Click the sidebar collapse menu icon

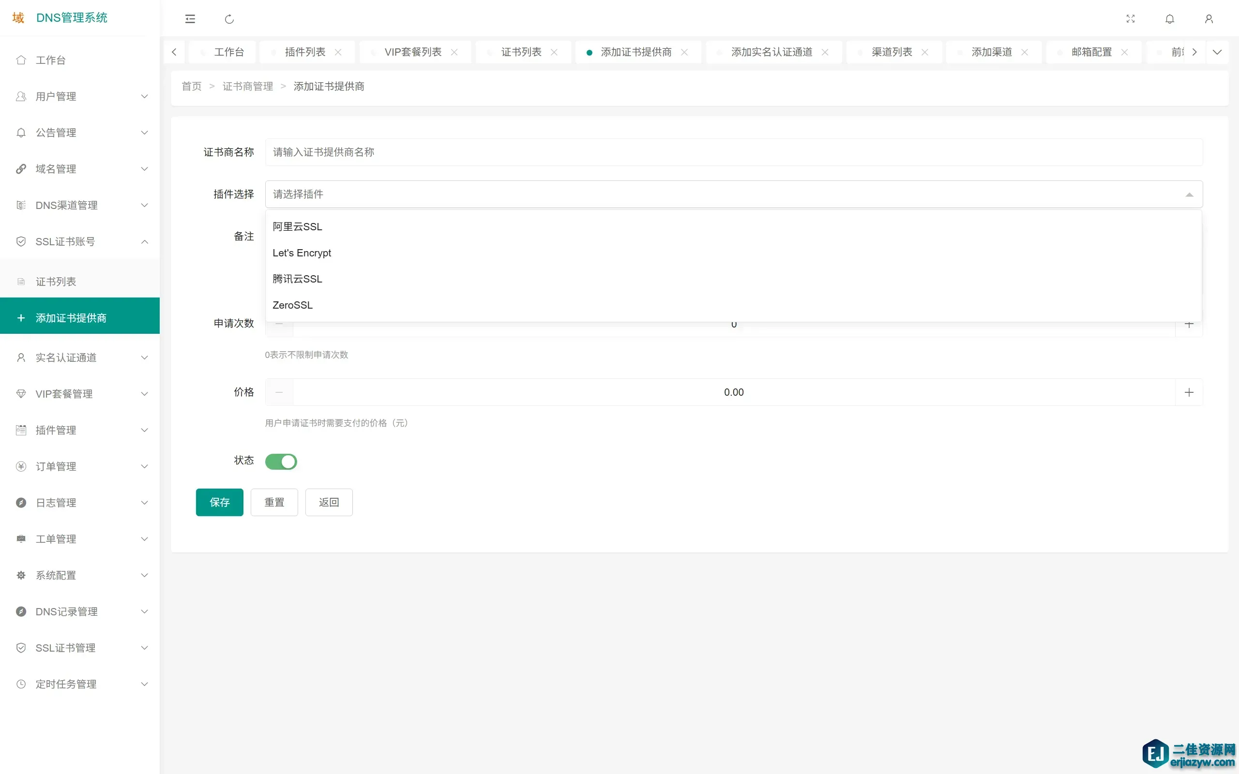tap(190, 19)
